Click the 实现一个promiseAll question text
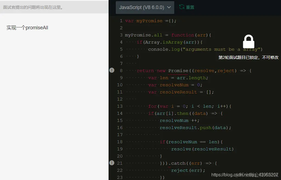This screenshot has width=281, height=180. coord(27,28)
